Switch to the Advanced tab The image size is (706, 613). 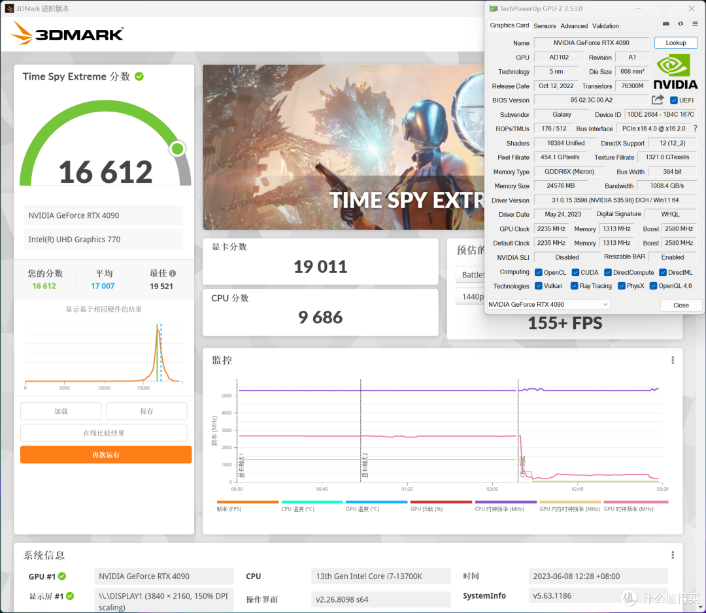pos(574,25)
